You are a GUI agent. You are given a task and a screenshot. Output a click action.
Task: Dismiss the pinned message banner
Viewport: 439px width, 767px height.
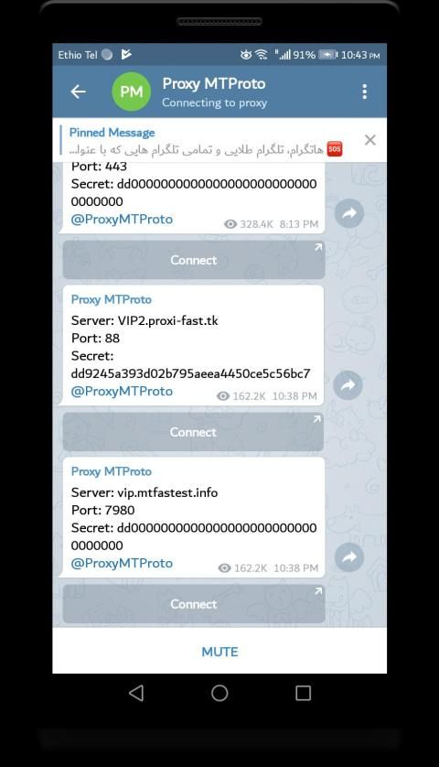[x=370, y=140]
